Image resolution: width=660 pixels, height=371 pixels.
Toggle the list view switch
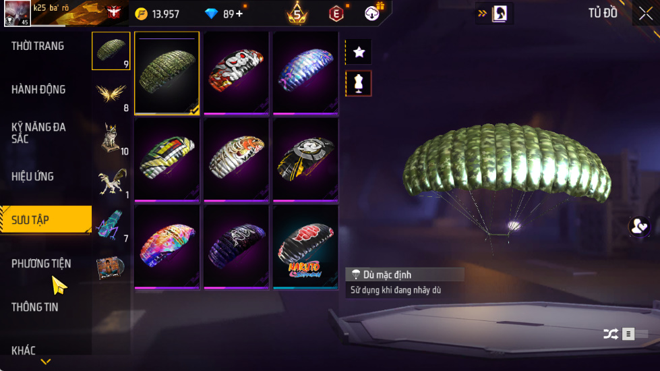click(x=635, y=334)
